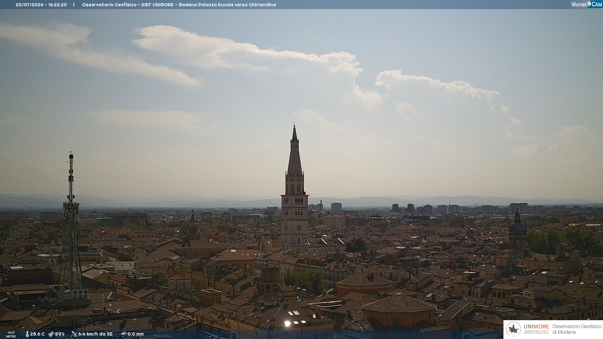Click the 59% humidity value
This screenshot has height=339, width=603.
pos(60,334)
